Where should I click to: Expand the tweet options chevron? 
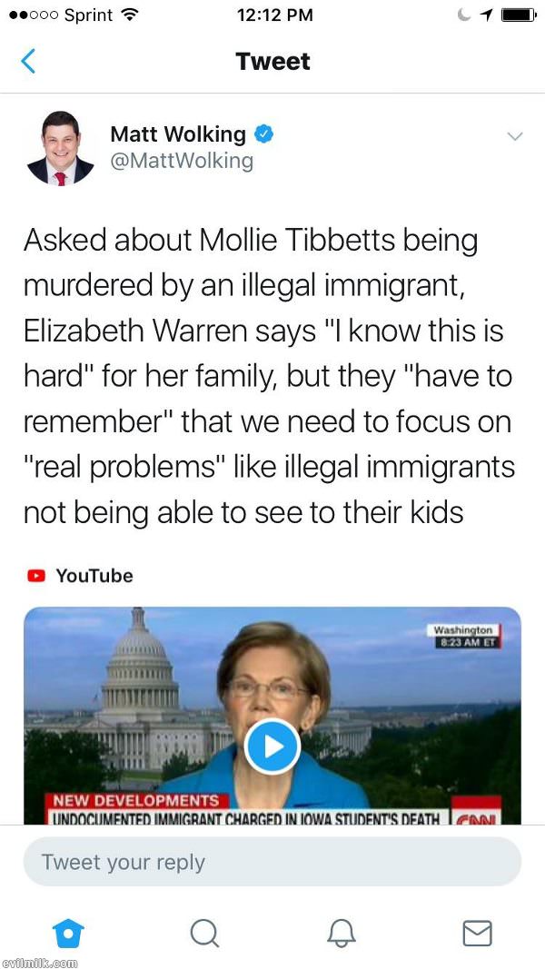[x=515, y=136]
